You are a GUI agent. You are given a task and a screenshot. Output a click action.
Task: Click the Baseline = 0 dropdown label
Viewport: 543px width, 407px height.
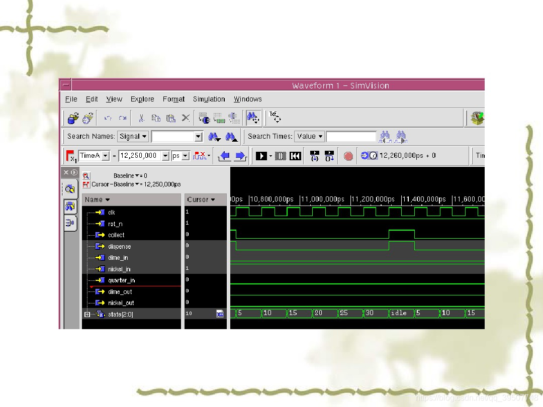[x=130, y=176]
